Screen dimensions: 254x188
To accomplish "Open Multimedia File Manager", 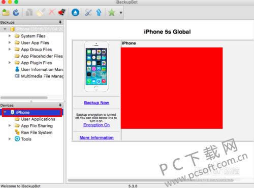I will (x=42, y=76).
